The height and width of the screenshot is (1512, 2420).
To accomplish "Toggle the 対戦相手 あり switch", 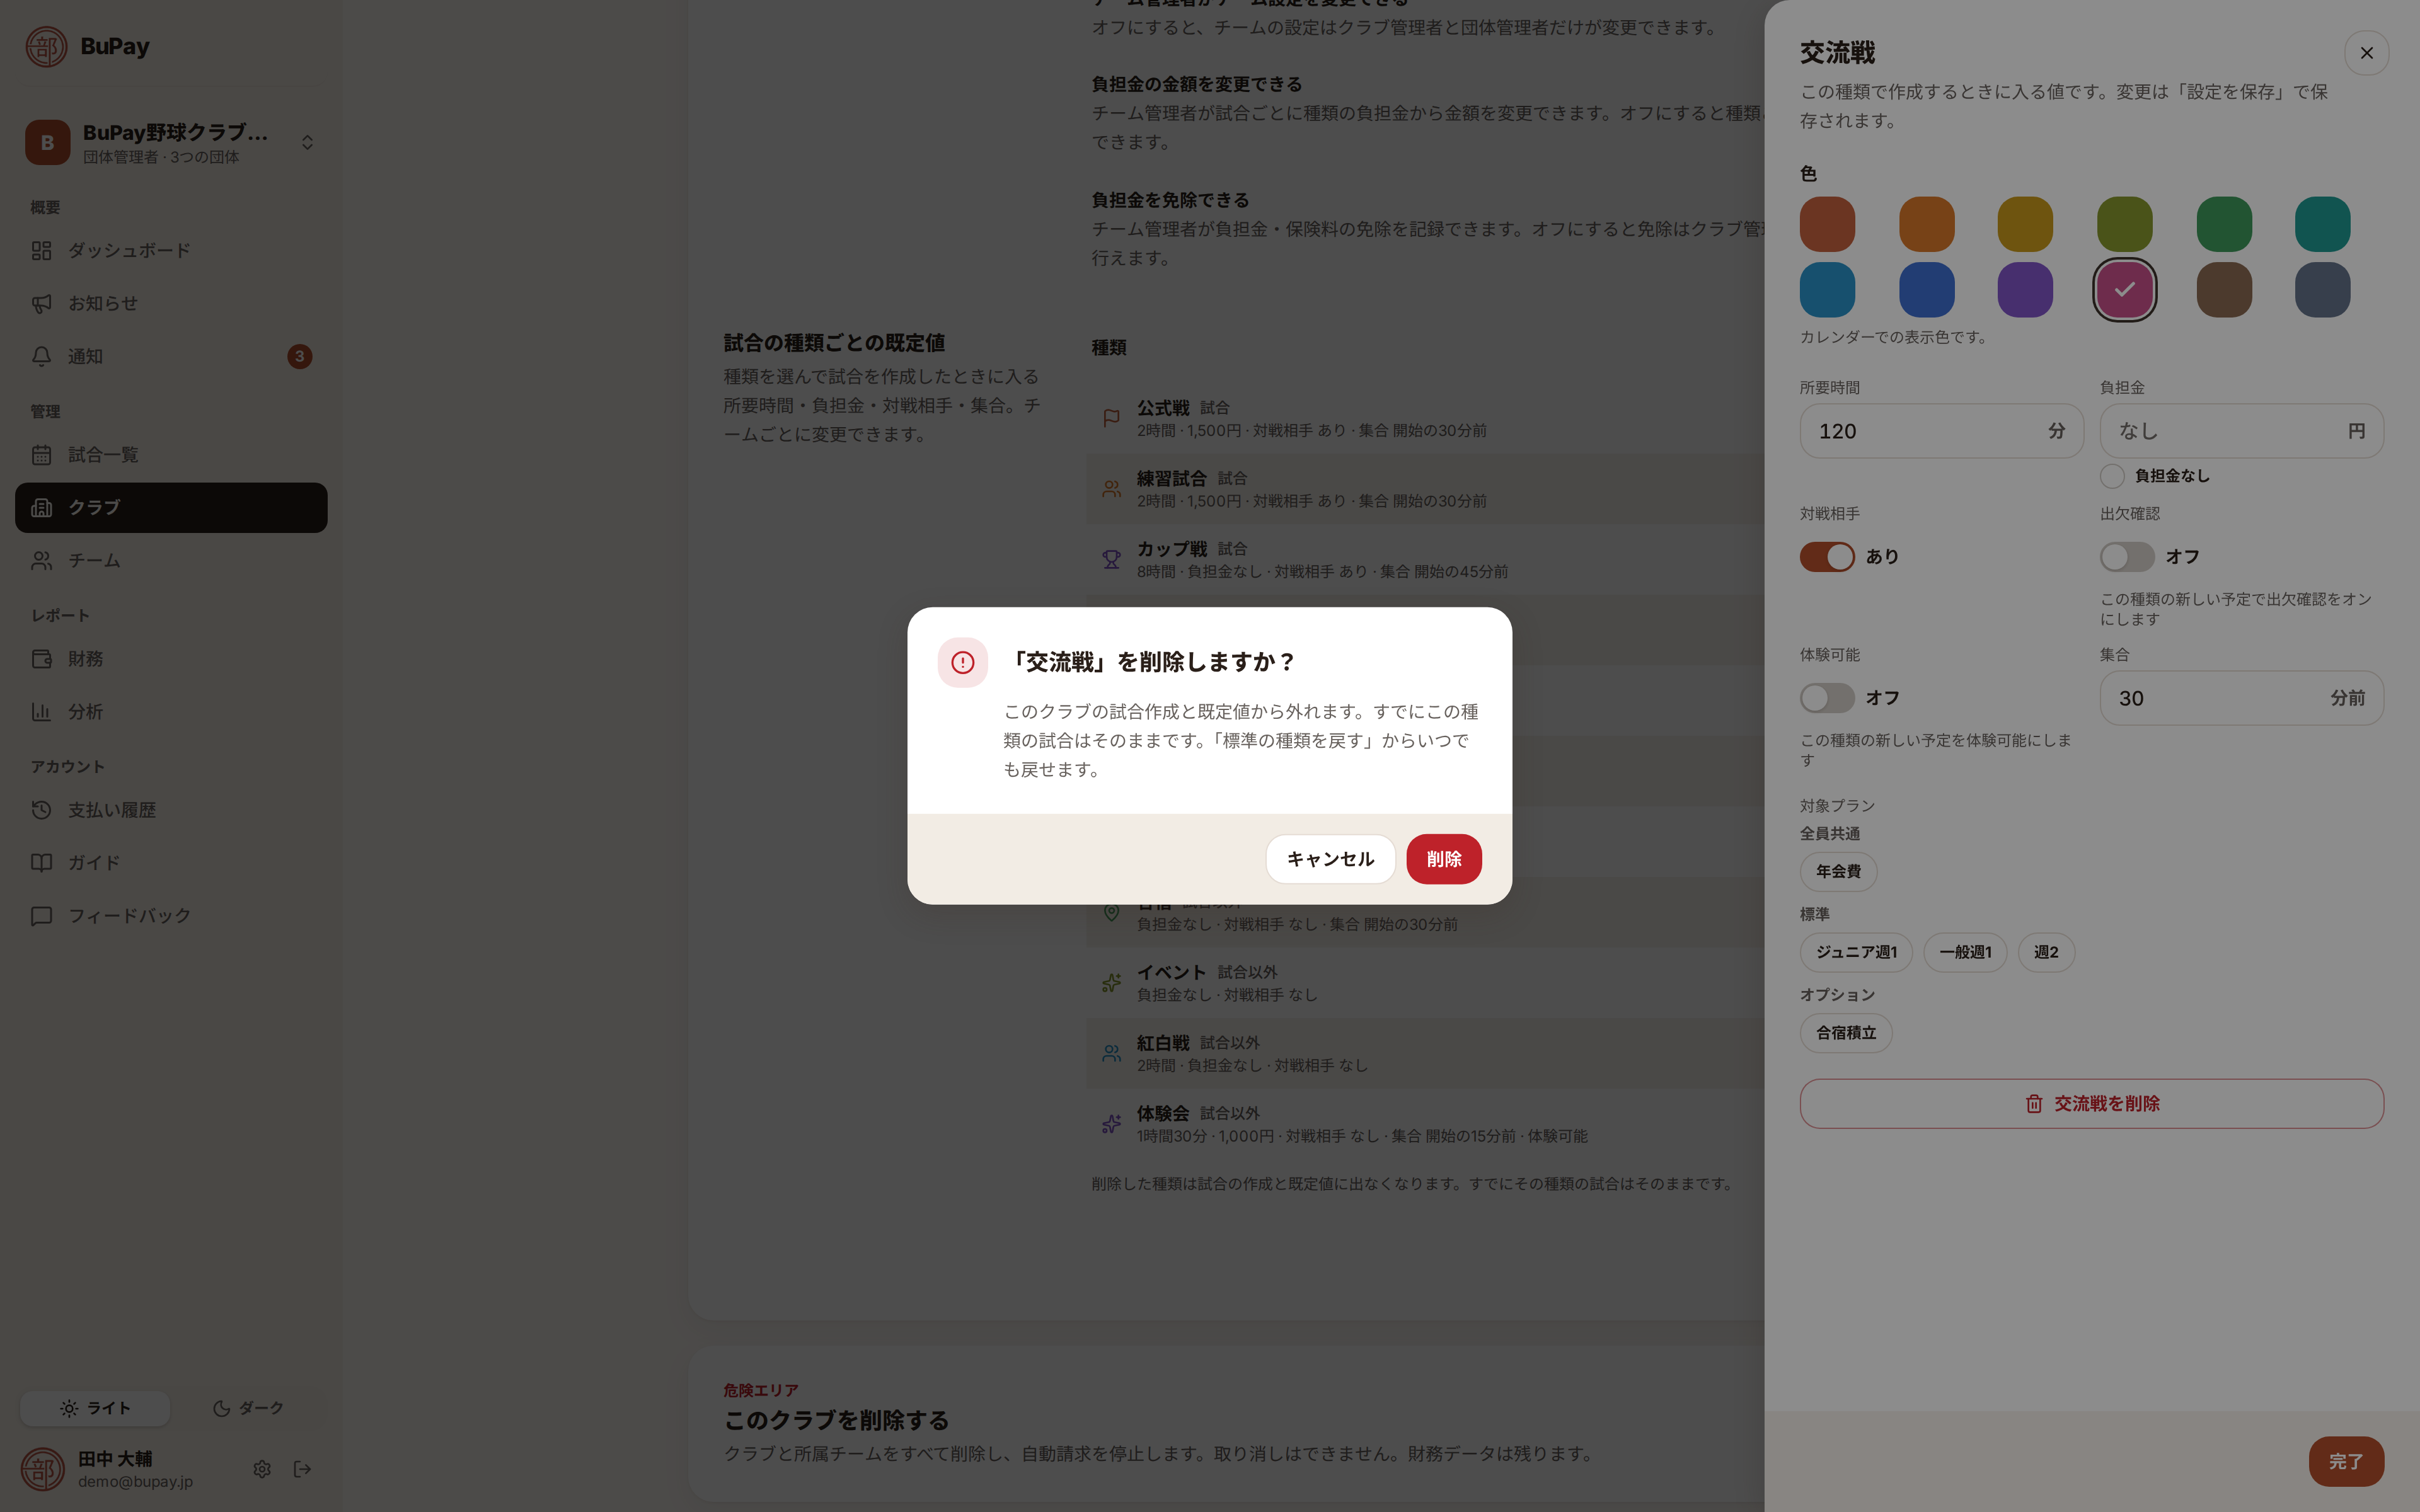I will [x=1827, y=557].
